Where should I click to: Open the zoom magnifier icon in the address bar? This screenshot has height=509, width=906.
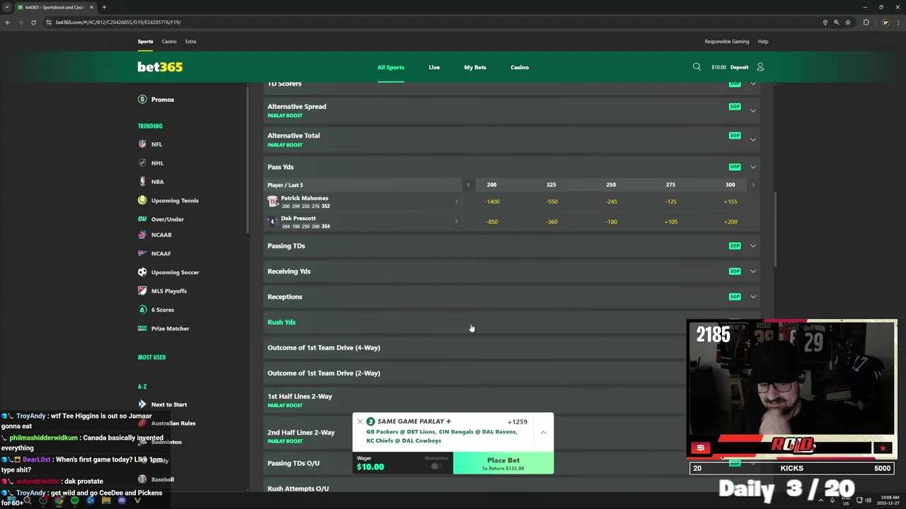[837, 22]
